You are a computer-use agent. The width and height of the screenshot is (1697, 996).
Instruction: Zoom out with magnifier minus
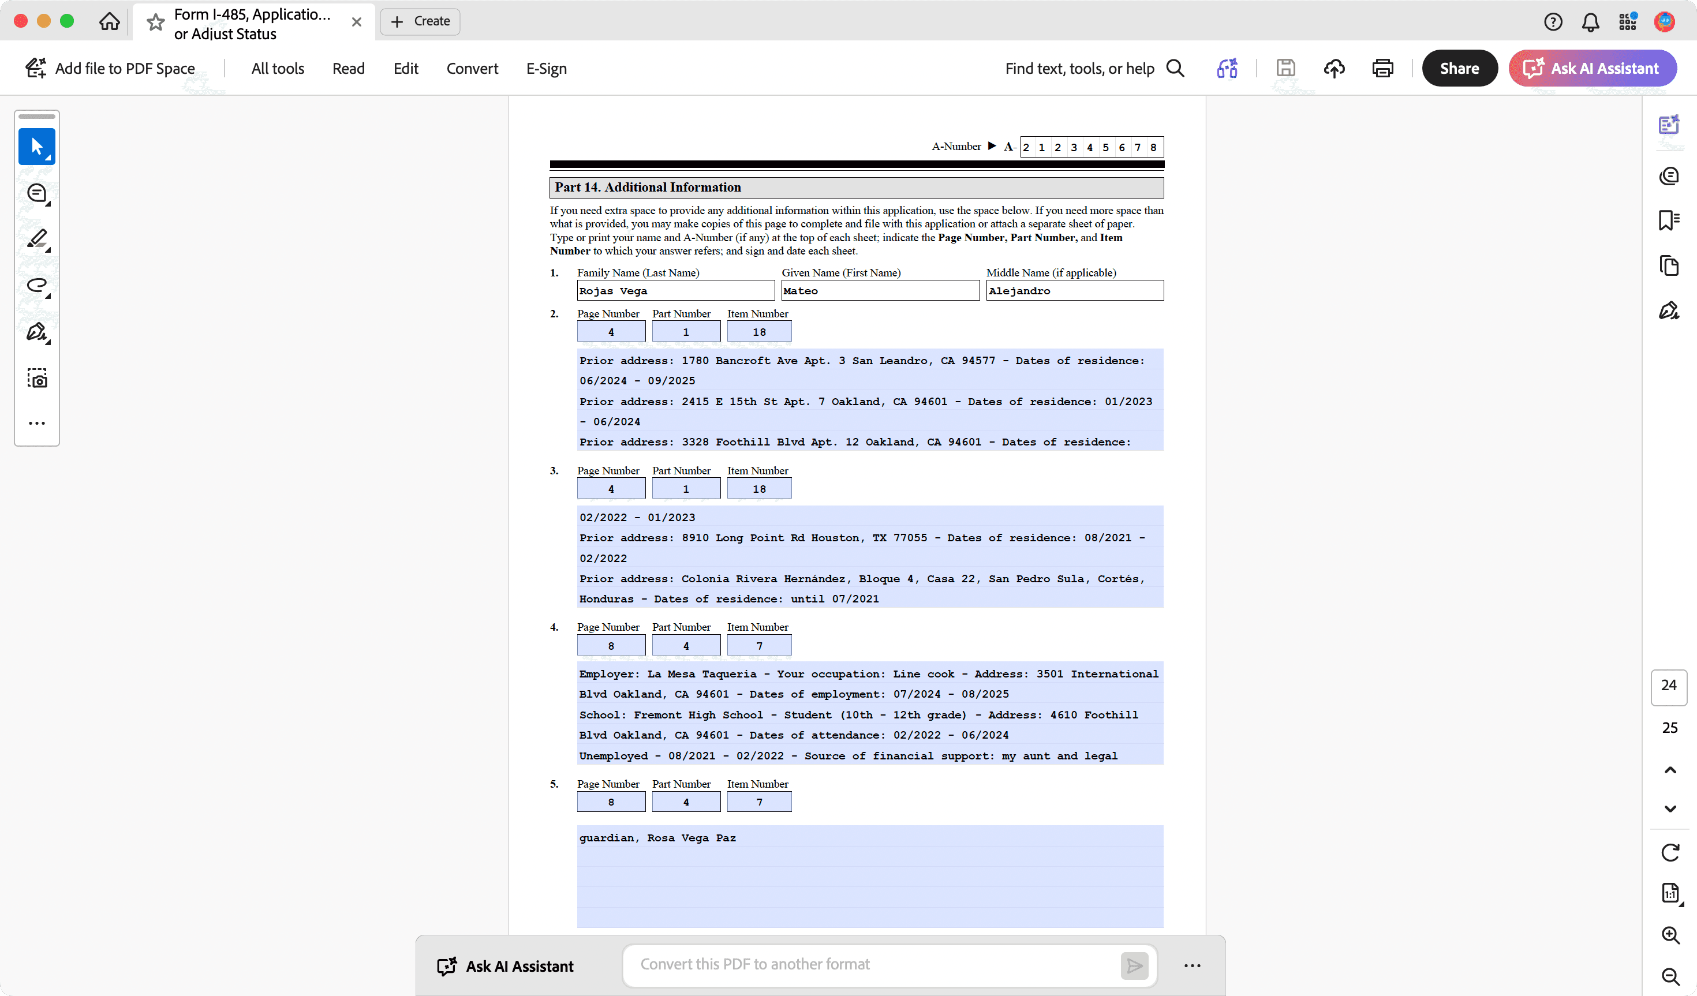[x=1670, y=976]
